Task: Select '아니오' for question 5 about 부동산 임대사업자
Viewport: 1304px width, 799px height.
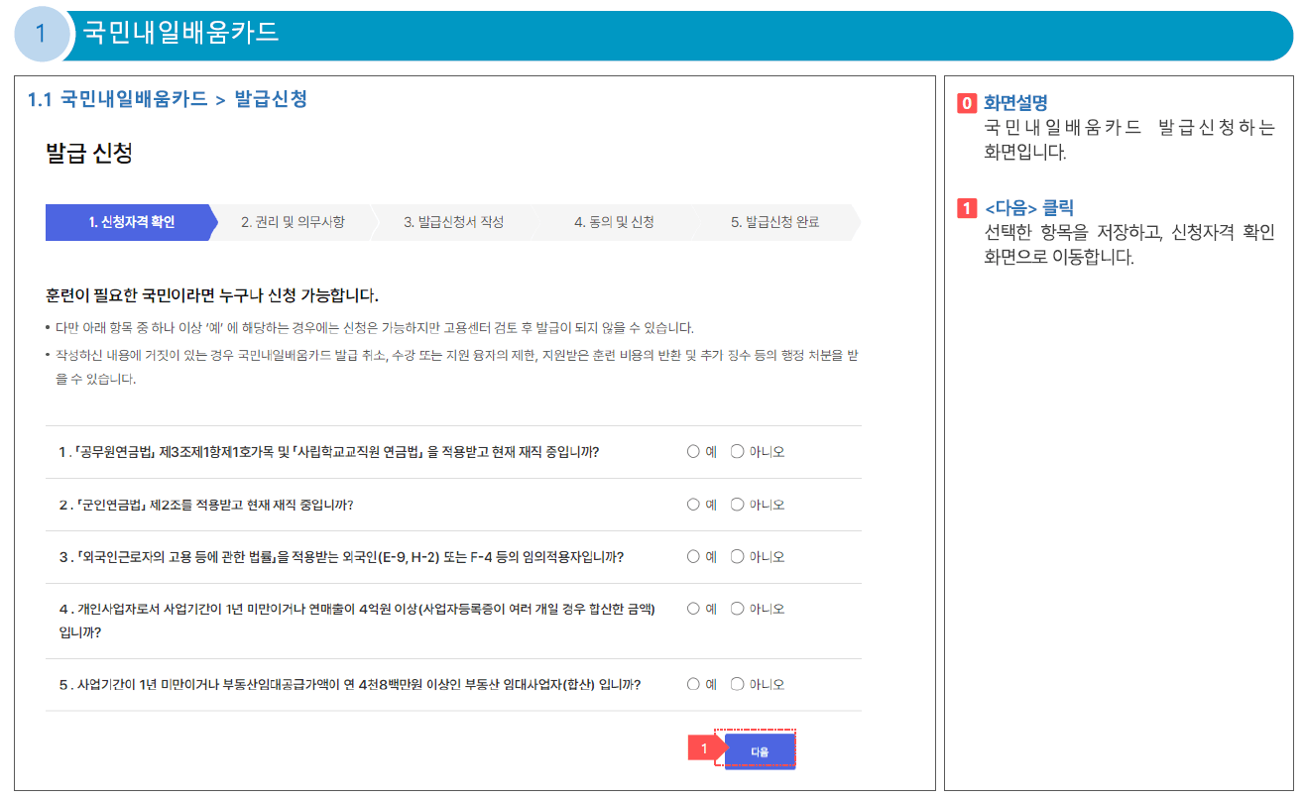Action: pos(737,683)
